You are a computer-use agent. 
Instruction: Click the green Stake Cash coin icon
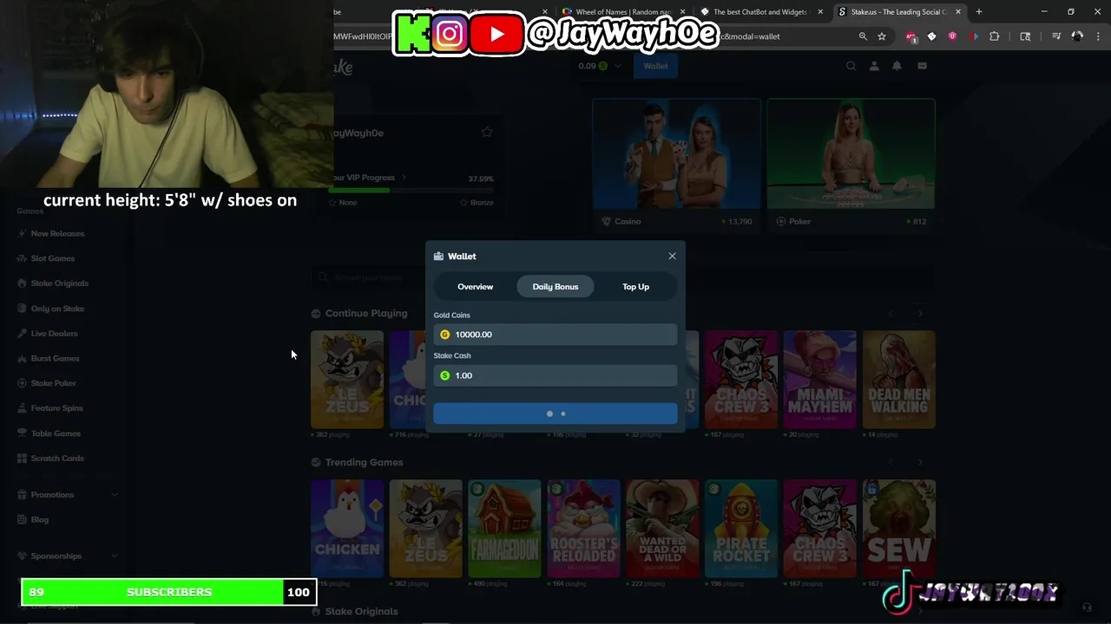(x=445, y=375)
